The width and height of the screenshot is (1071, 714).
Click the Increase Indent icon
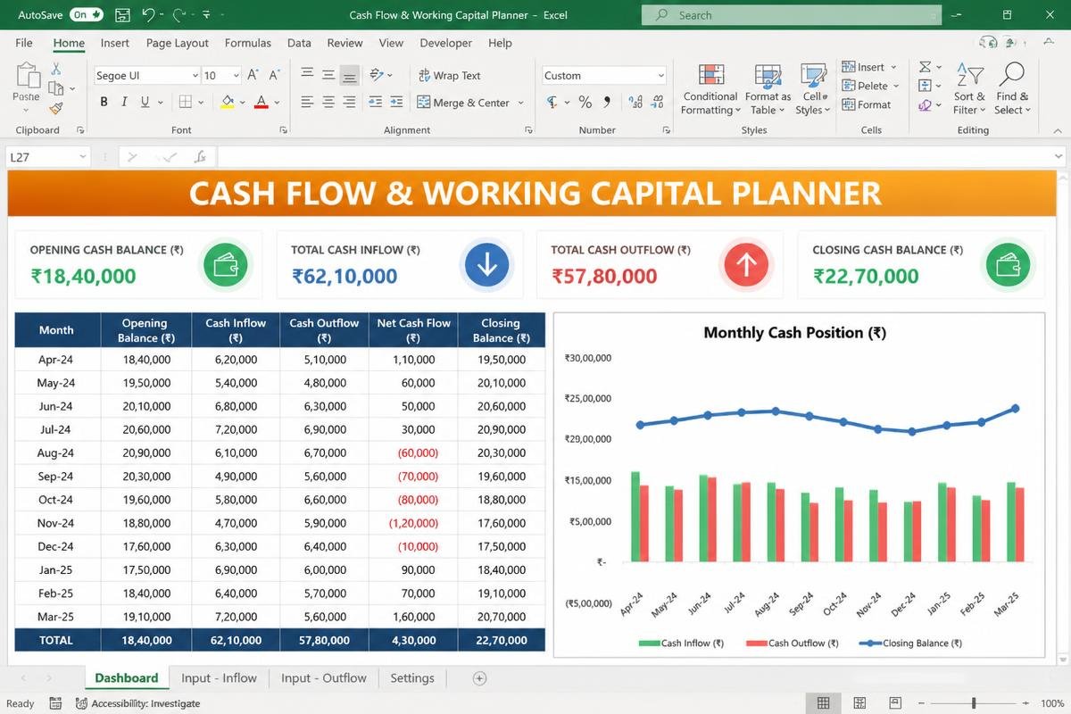398,103
